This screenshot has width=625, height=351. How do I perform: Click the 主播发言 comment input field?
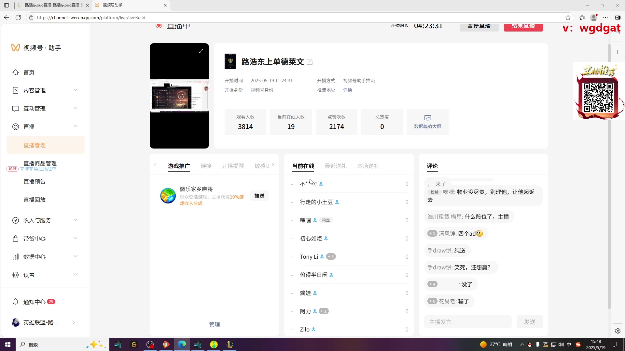467,322
